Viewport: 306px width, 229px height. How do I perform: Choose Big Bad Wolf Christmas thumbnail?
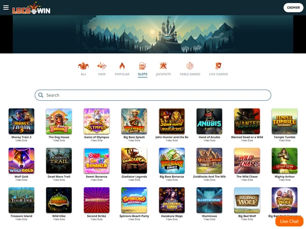pos(285,200)
